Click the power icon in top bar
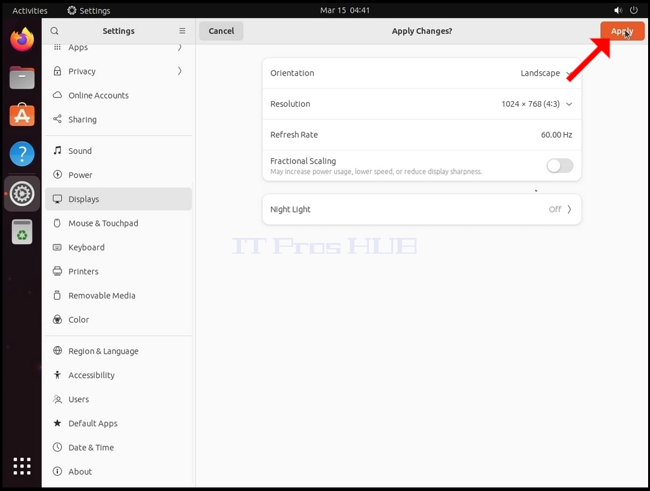Image resolution: width=650 pixels, height=491 pixels. point(634,10)
